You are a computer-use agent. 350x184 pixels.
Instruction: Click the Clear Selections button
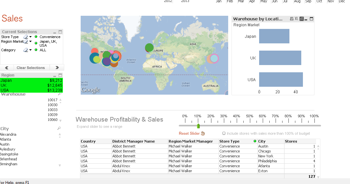31,68
